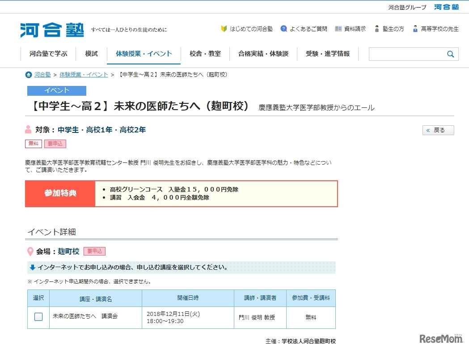Viewport: 469px width, 349px height.
Task: Open the 体験授業・イベント breadcrumb link
Action: pyautogui.click(x=84, y=75)
